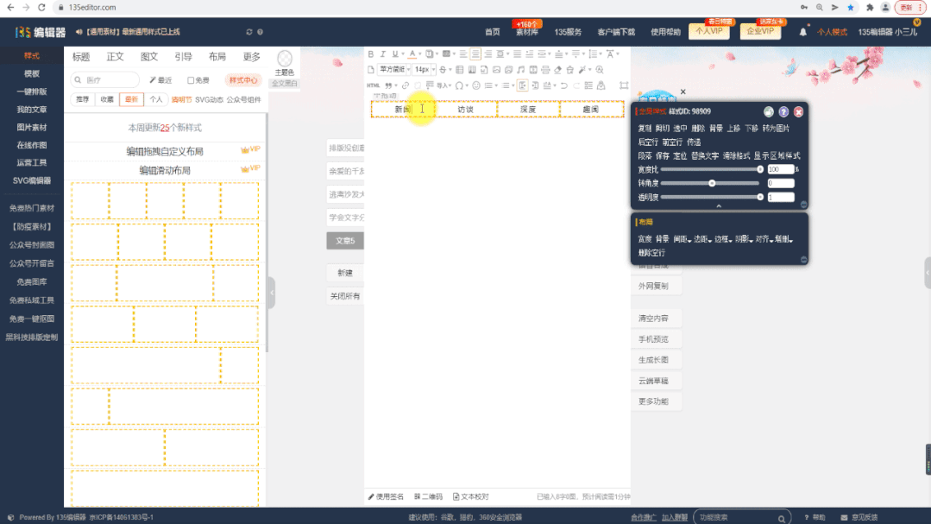Click the undo arrow icon
This screenshot has width=931, height=524.
pos(564,85)
